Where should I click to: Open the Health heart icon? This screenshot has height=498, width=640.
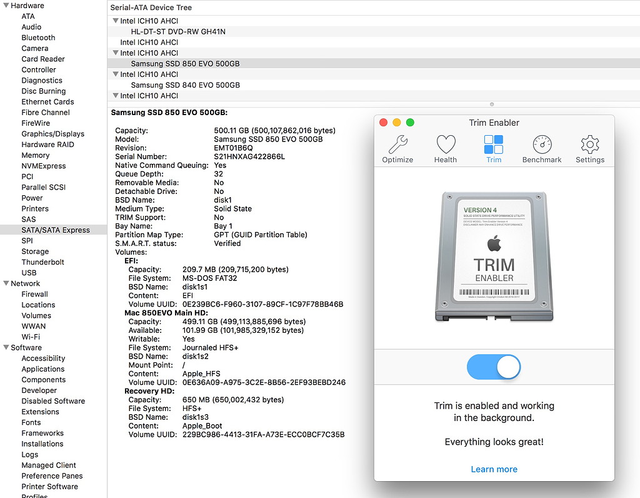point(445,145)
